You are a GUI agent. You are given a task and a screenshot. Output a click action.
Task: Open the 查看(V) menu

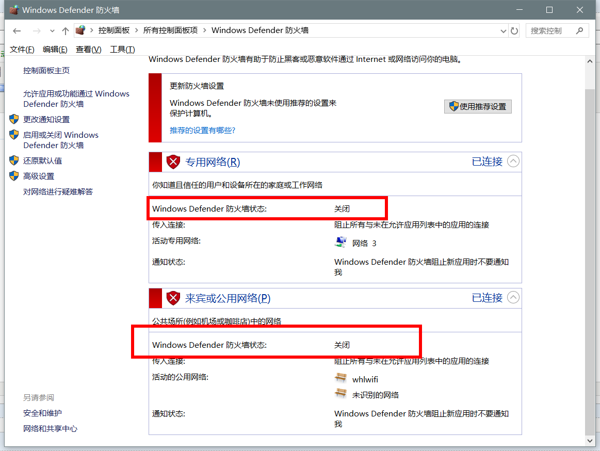coord(88,50)
